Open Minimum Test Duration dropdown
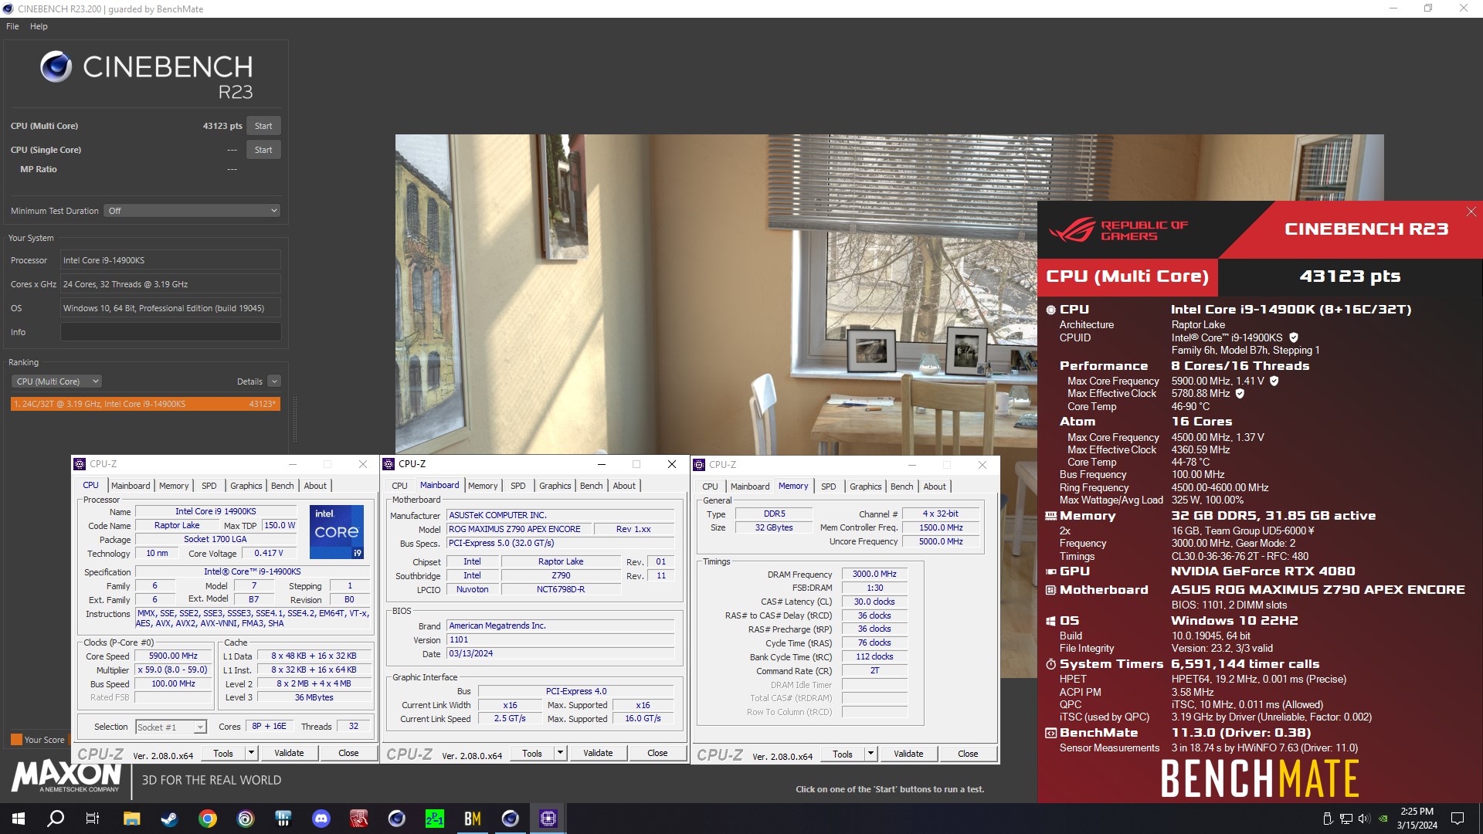This screenshot has width=1483, height=834. pyautogui.click(x=192, y=211)
